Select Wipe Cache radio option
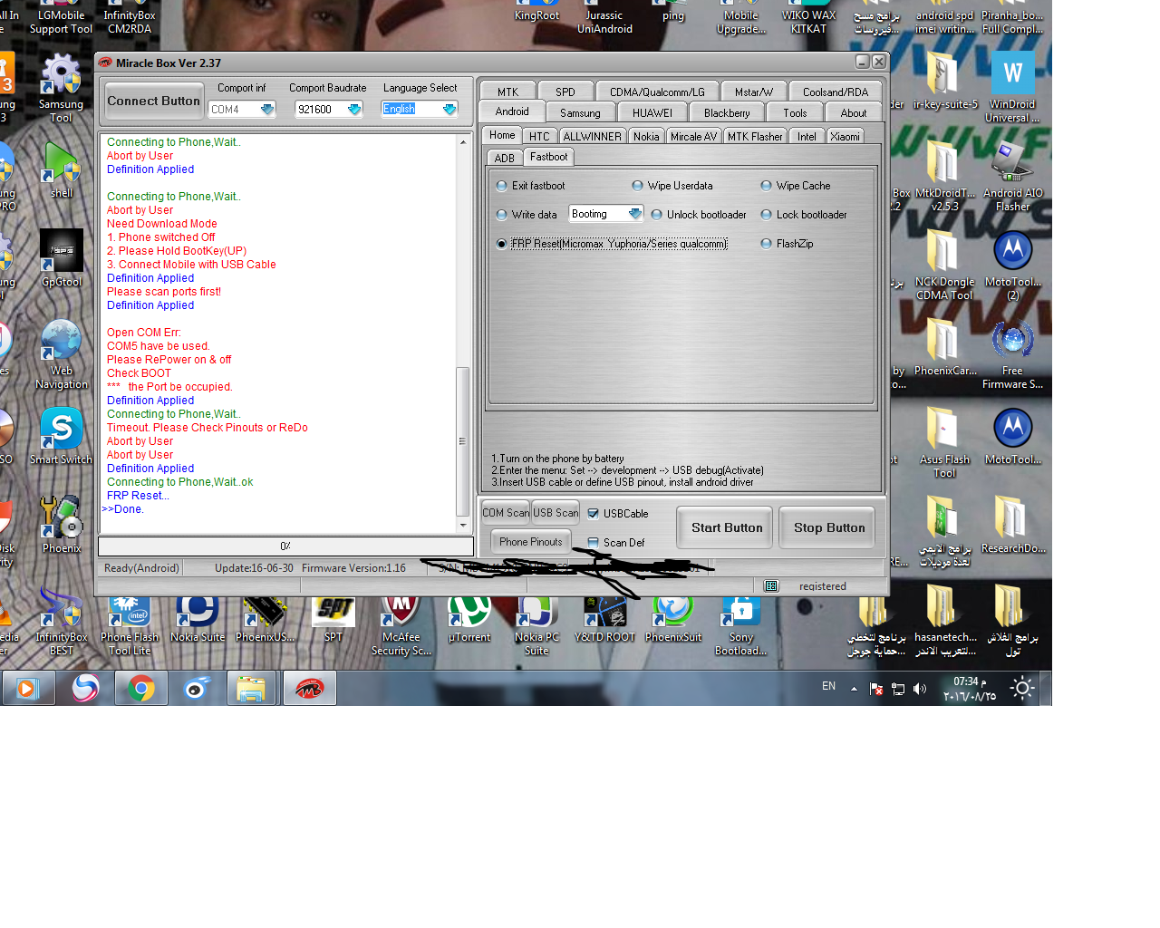The height and width of the screenshot is (928, 1160). coord(796,186)
